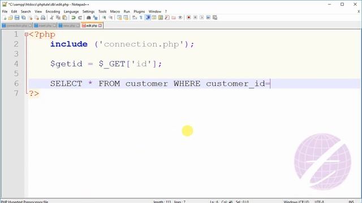Toggle the highlighted indent guide button
Screen dimensions: 362x203
coord(148,17)
